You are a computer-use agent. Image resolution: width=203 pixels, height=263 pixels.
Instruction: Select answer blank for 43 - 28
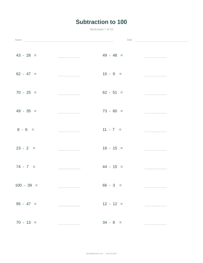[x=69, y=57]
